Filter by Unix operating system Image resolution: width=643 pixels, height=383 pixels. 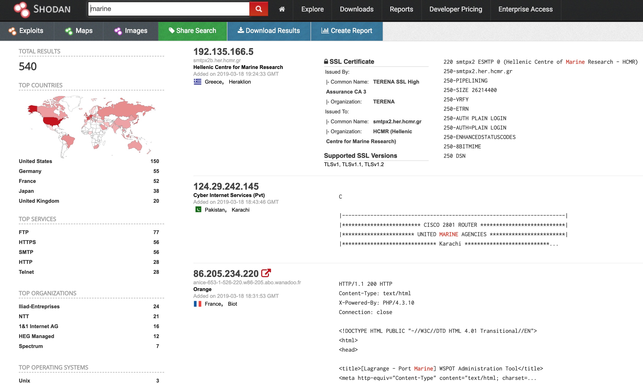click(24, 380)
